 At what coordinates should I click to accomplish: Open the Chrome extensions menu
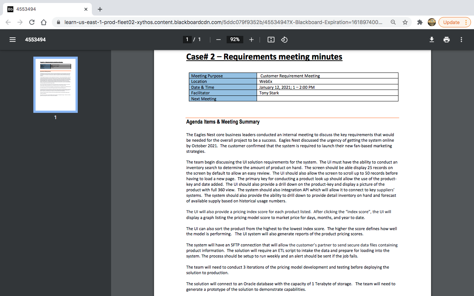click(x=420, y=22)
